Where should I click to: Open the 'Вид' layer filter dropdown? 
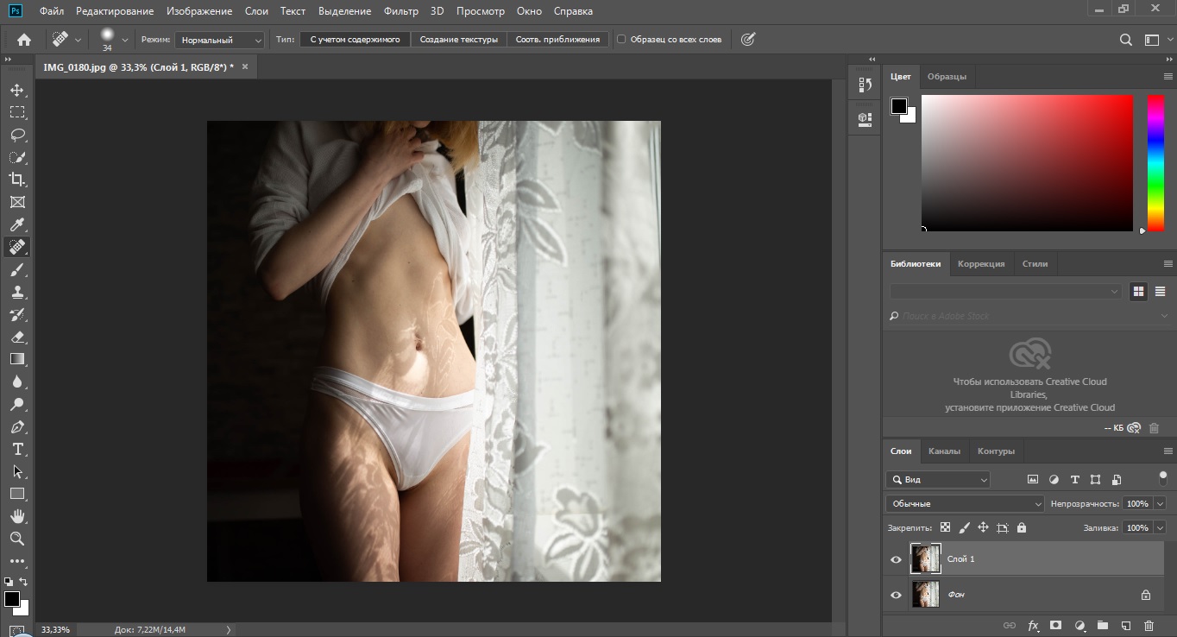click(x=938, y=480)
